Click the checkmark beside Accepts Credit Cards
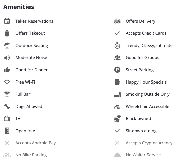Viewport: 178px width, 162px height. 117,33
